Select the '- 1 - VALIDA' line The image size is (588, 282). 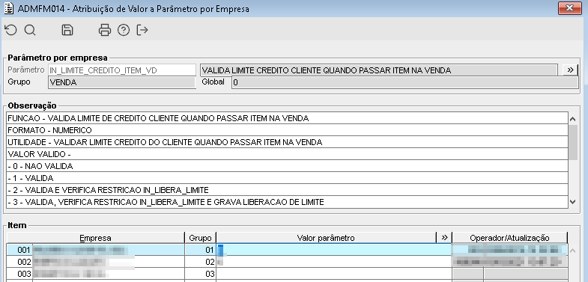(x=287, y=178)
